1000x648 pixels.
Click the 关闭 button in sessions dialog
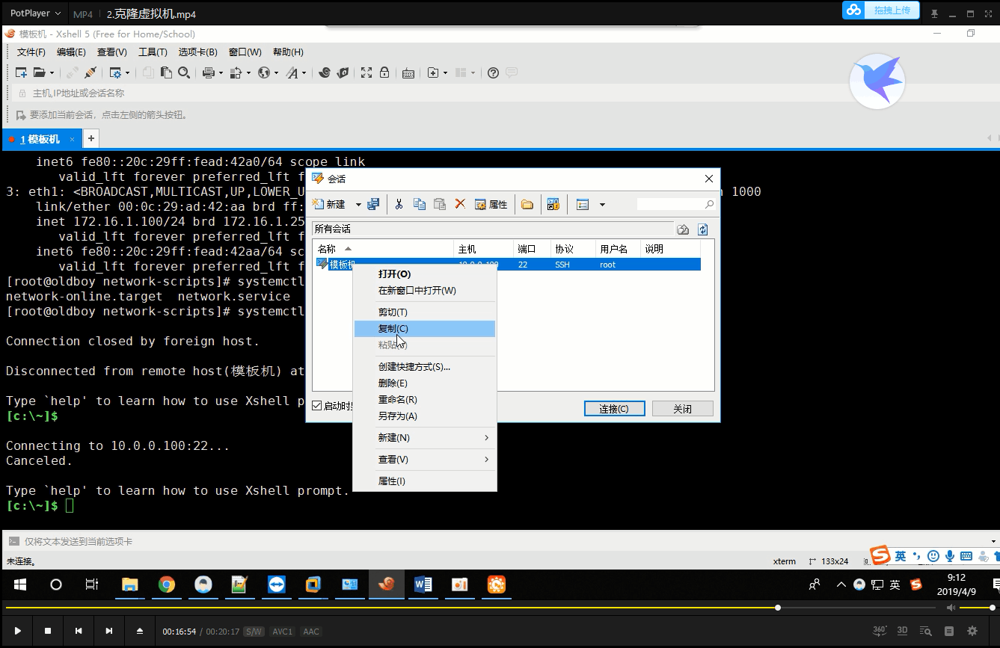coord(682,409)
